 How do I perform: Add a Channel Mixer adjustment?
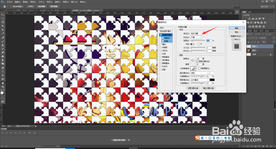click(262, 23)
